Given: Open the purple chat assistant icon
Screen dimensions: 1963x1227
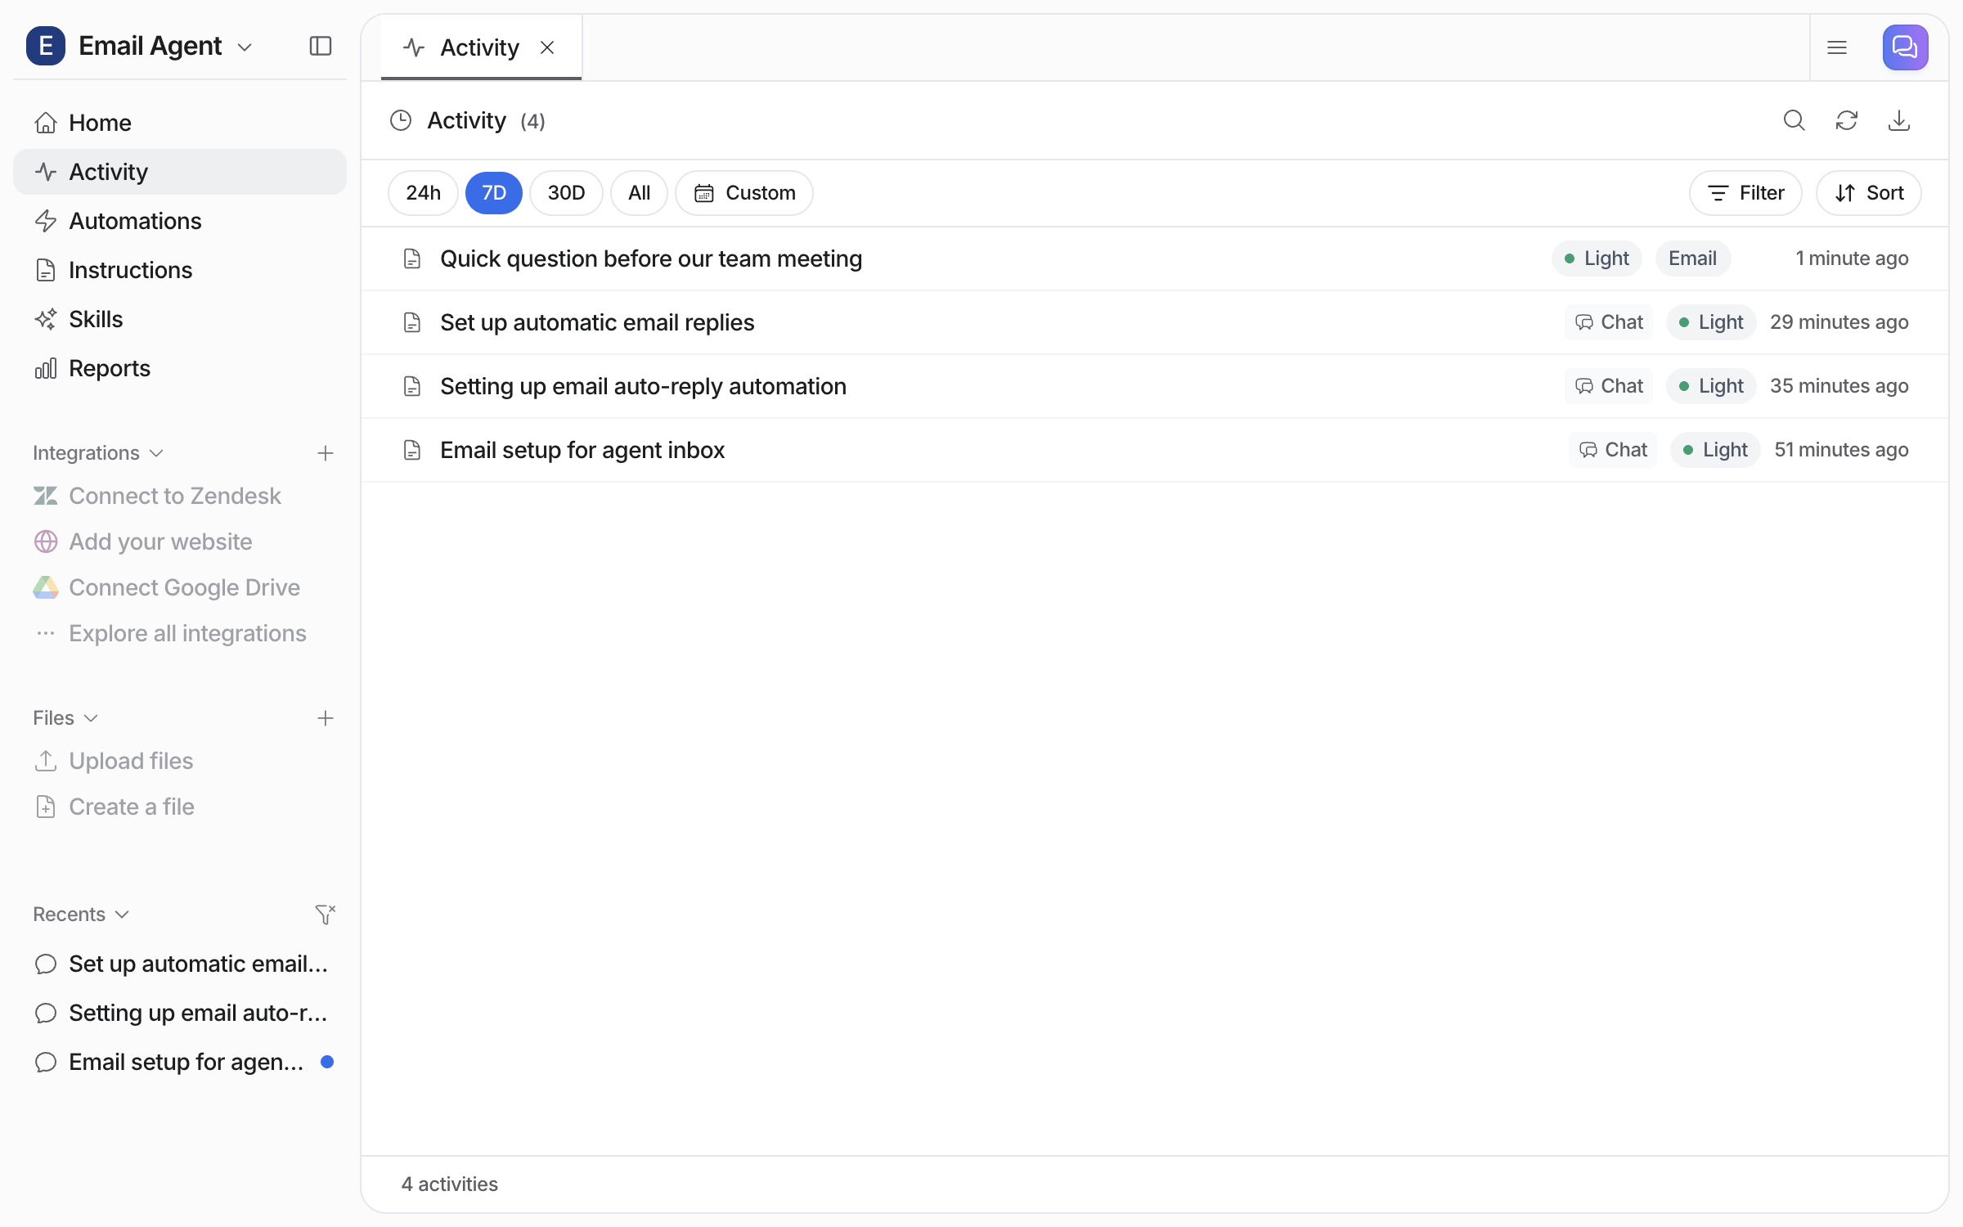Looking at the screenshot, I should tap(1905, 47).
